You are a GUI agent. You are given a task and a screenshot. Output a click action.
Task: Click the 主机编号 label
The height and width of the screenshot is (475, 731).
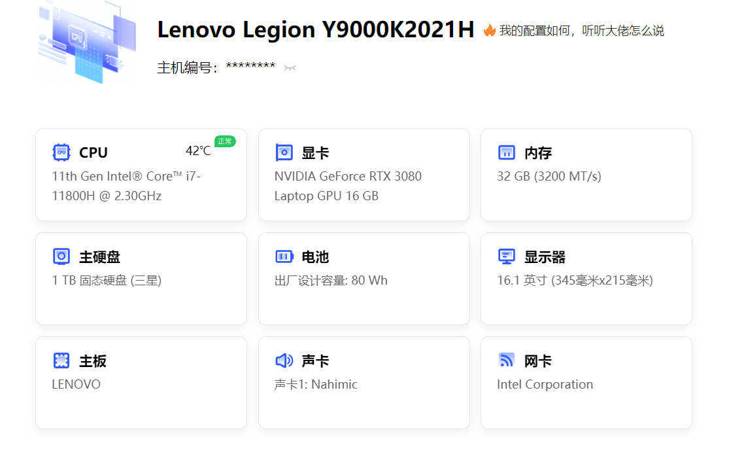[188, 67]
